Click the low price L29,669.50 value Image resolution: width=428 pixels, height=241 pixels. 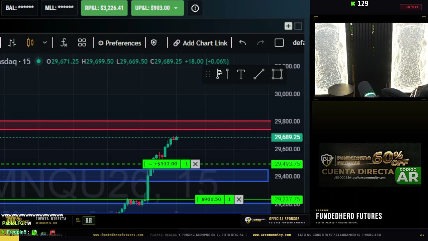pyautogui.click(x=132, y=62)
